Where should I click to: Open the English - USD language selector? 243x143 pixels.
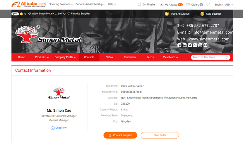(224, 5)
